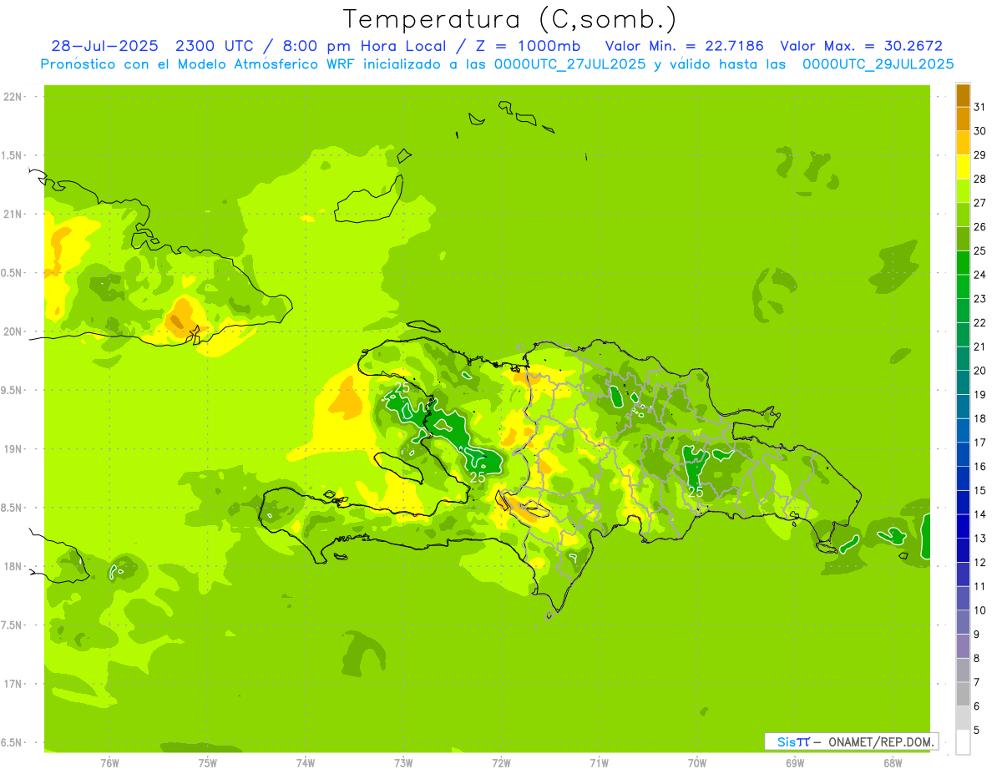Click the "17N" latitude axis label
The height and width of the screenshot is (774, 1002).
(13, 684)
